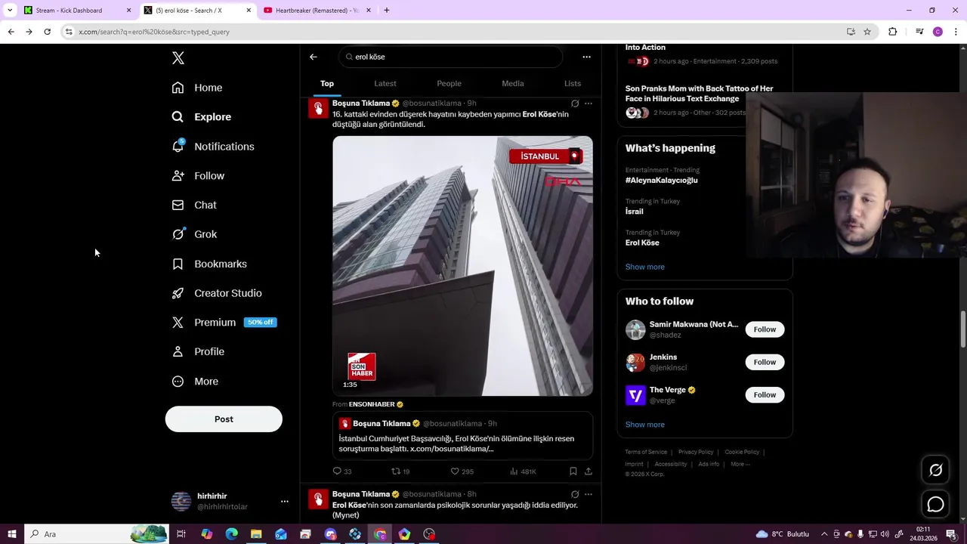Screen dimensions: 967x544
Task: Switch to the Lists tab
Action: (573, 83)
